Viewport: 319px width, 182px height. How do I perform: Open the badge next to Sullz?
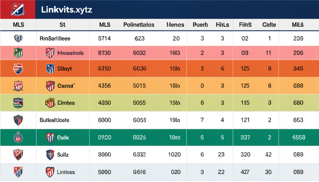pyautogui.click(x=50, y=154)
